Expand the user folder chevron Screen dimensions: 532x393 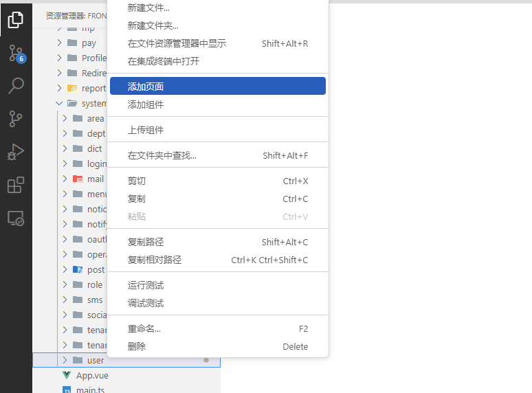coord(65,360)
